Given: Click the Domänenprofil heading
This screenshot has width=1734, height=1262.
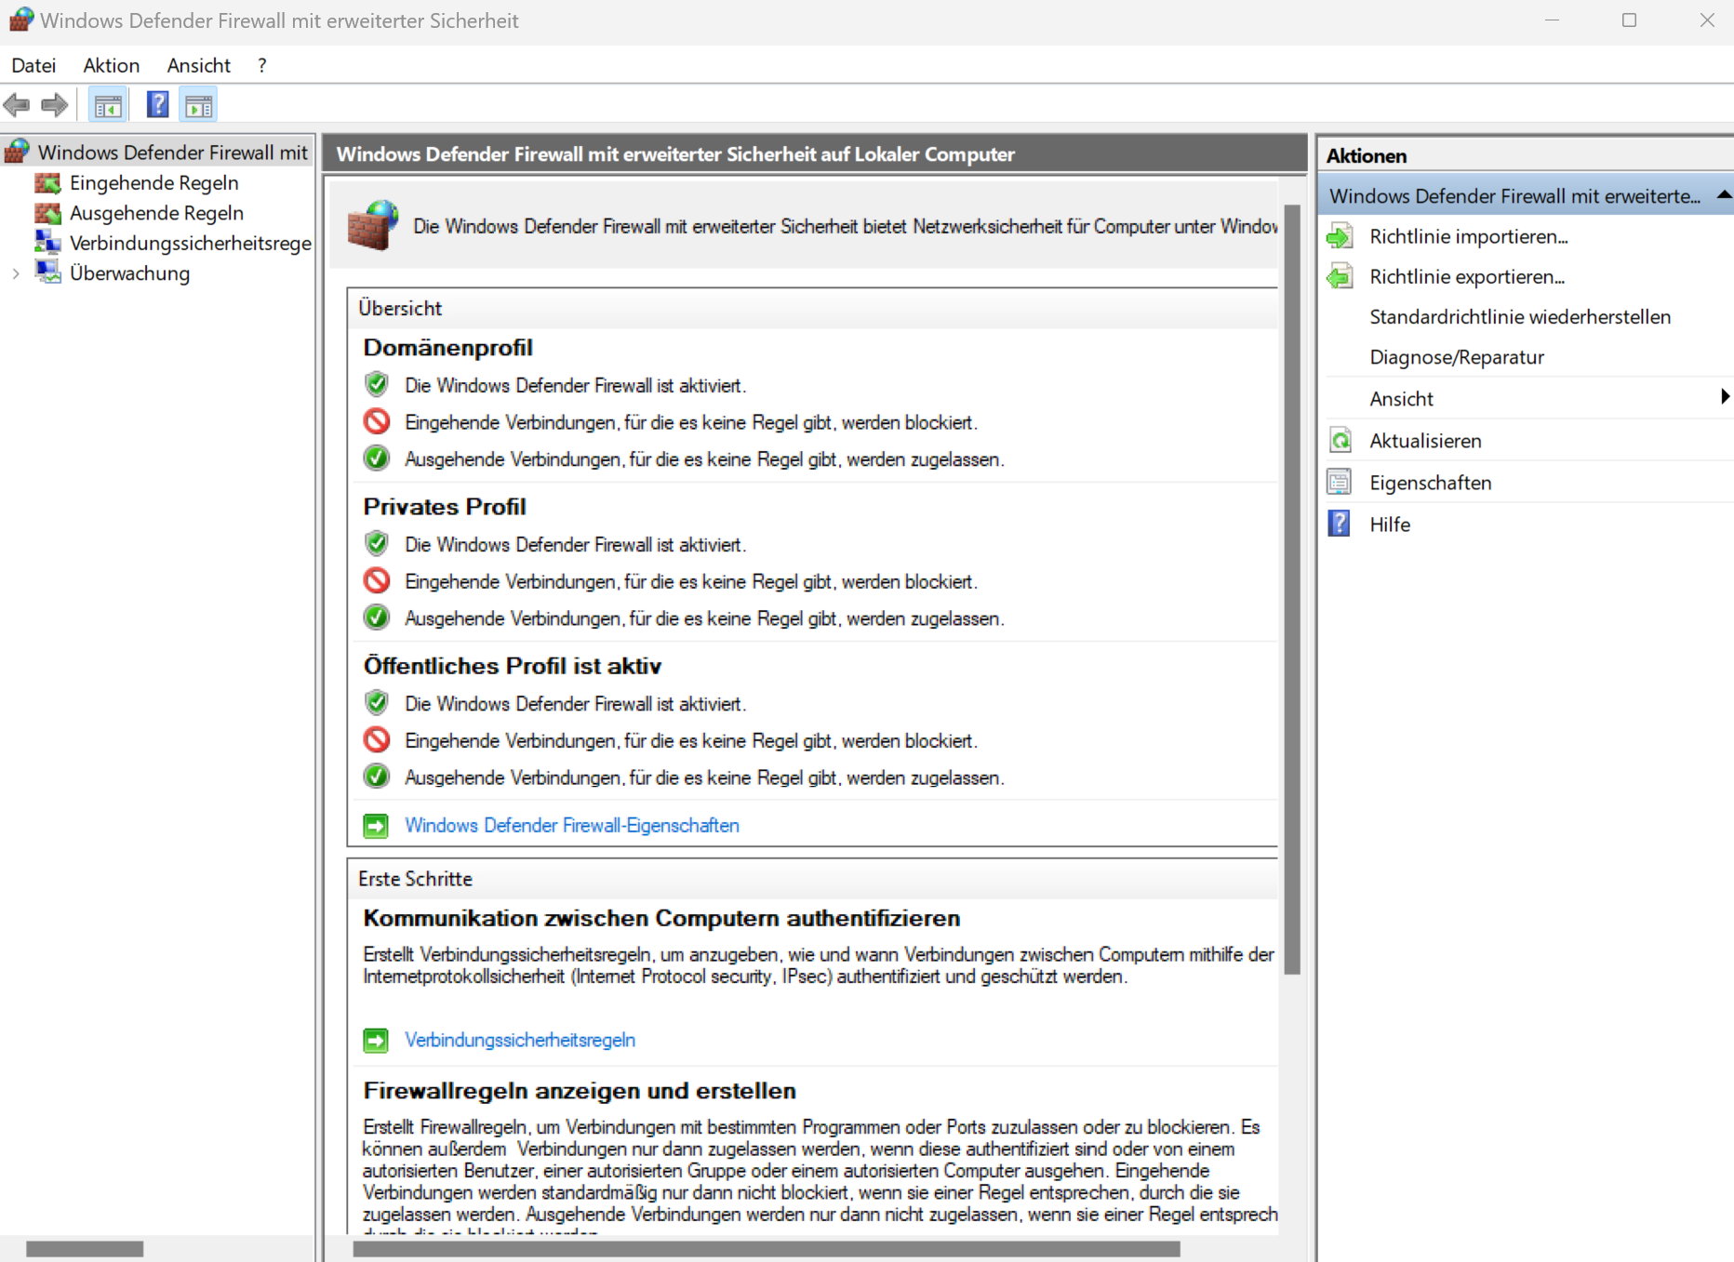Looking at the screenshot, I should click(447, 347).
